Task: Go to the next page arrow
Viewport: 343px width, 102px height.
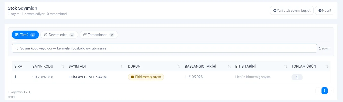Action: [x=331, y=91]
